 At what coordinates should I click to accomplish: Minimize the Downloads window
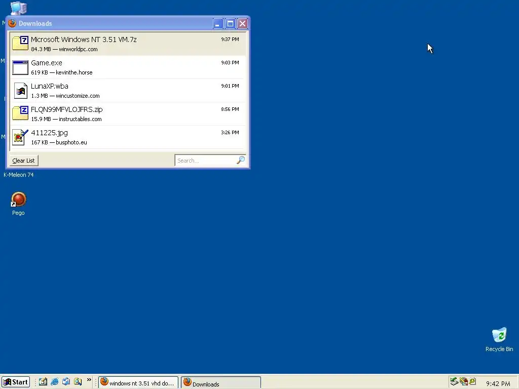click(x=218, y=23)
